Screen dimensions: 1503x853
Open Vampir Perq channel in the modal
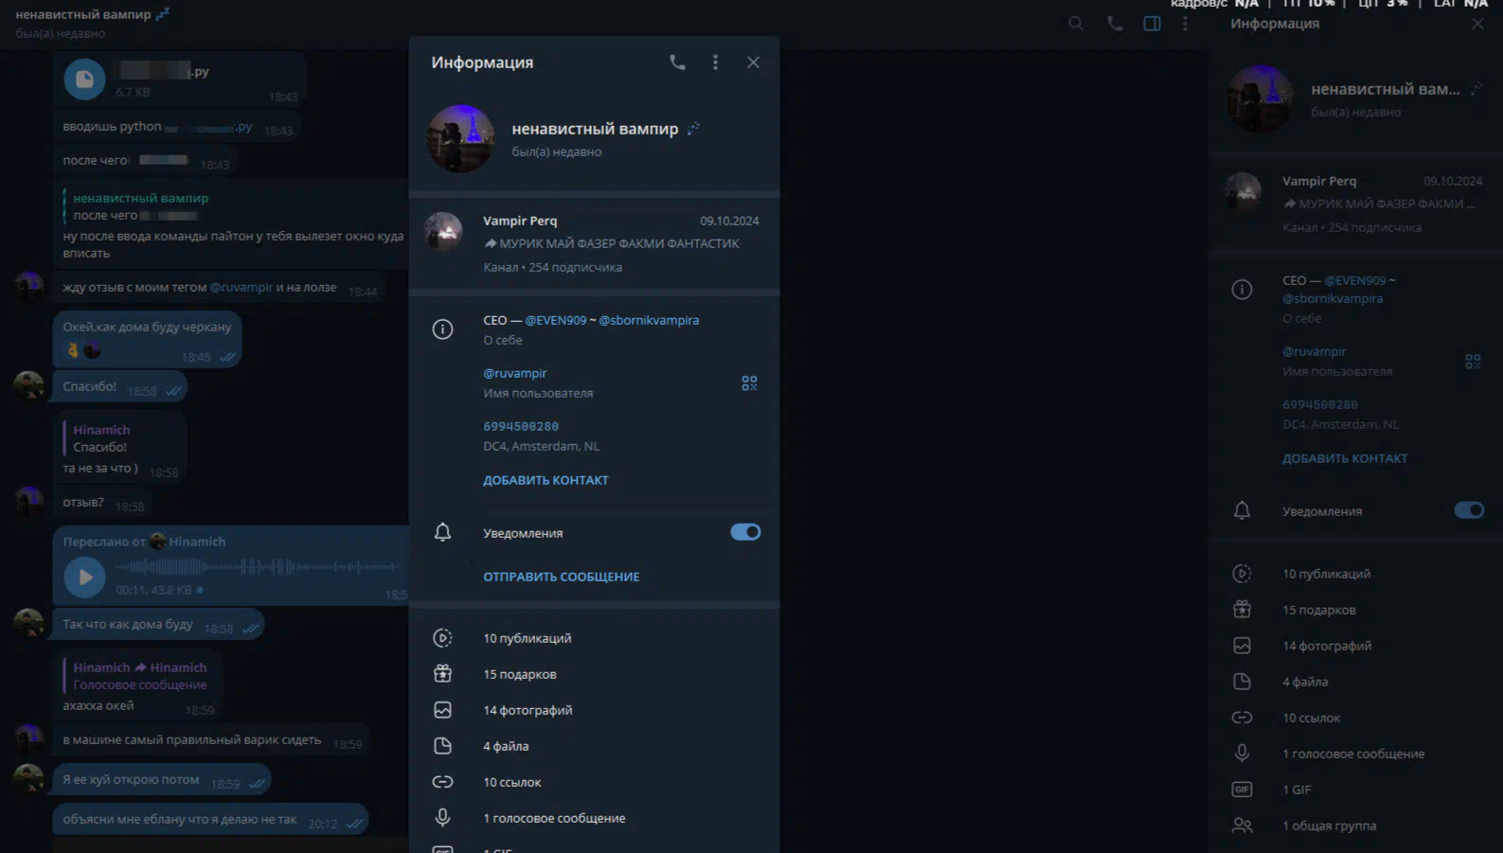tap(594, 243)
